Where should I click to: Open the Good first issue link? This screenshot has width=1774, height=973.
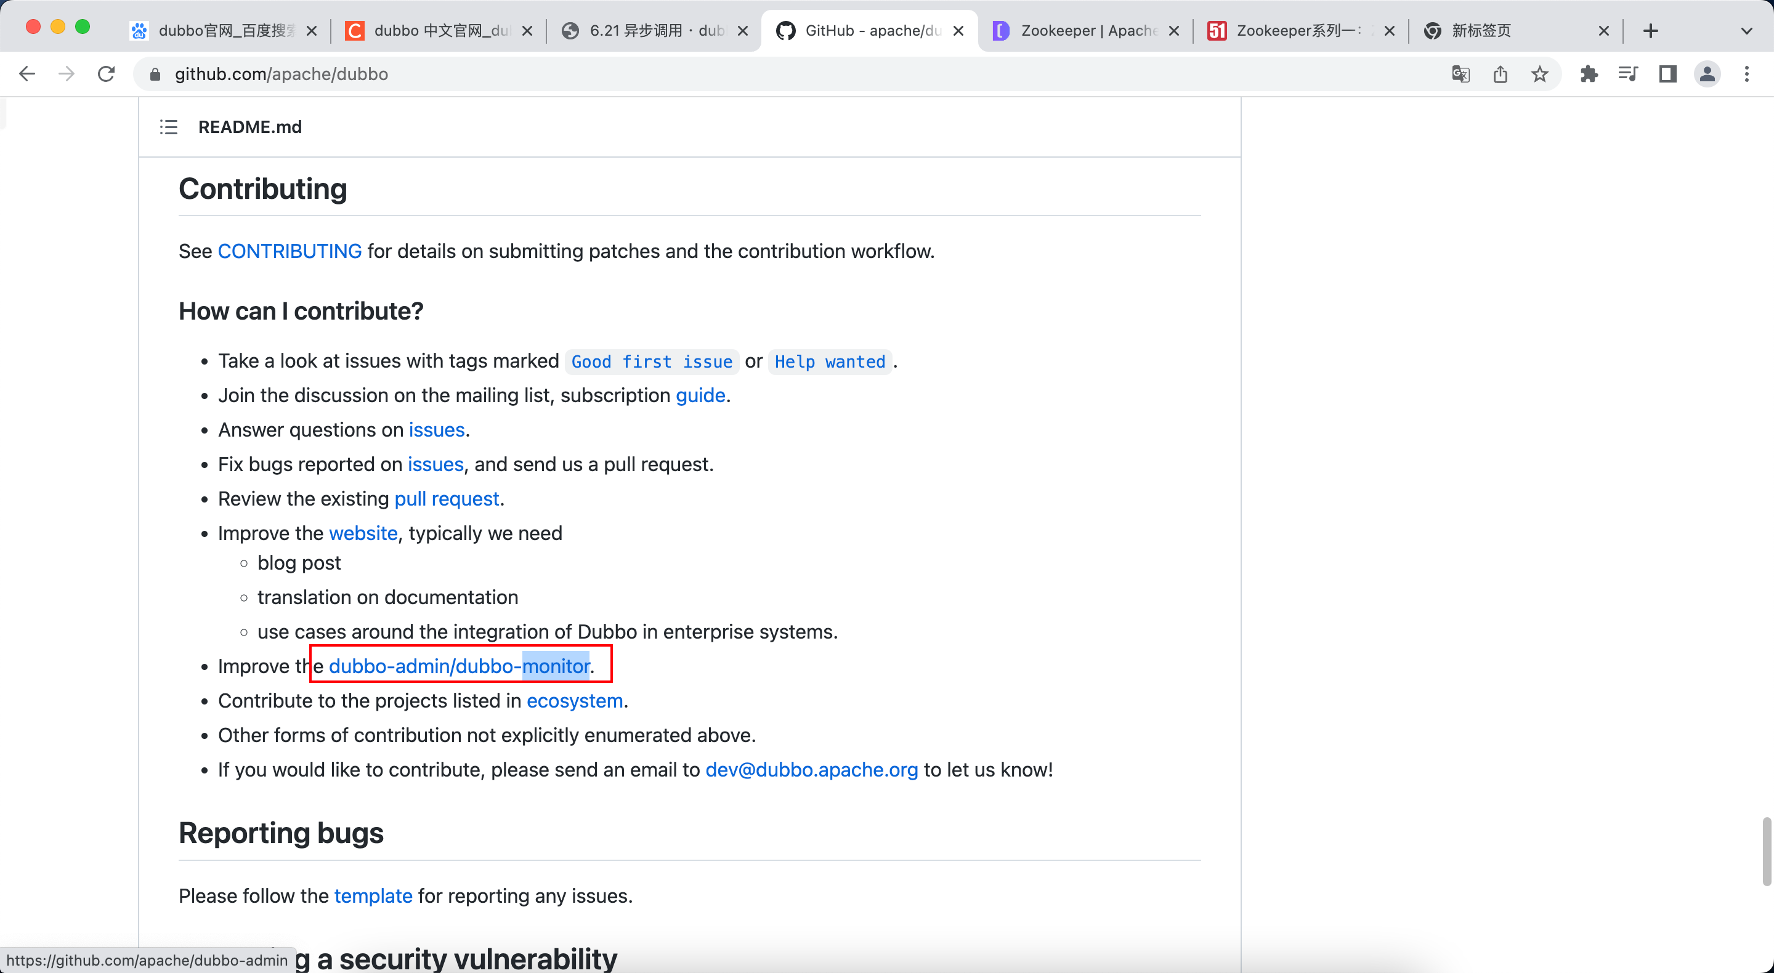[652, 361]
